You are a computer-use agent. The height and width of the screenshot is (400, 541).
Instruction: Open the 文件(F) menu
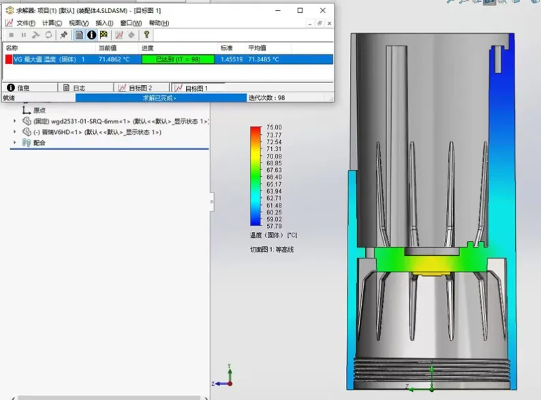coord(26,23)
